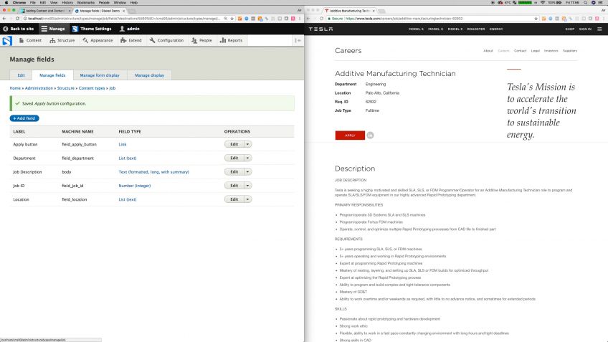Open Appearance in admin menu
The width and height of the screenshot is (608, 342).
98,40
